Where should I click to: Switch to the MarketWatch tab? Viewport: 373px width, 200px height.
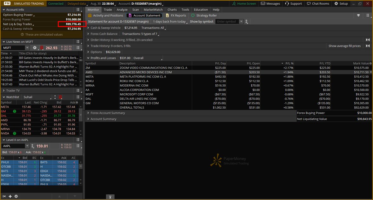click(153, 10)
